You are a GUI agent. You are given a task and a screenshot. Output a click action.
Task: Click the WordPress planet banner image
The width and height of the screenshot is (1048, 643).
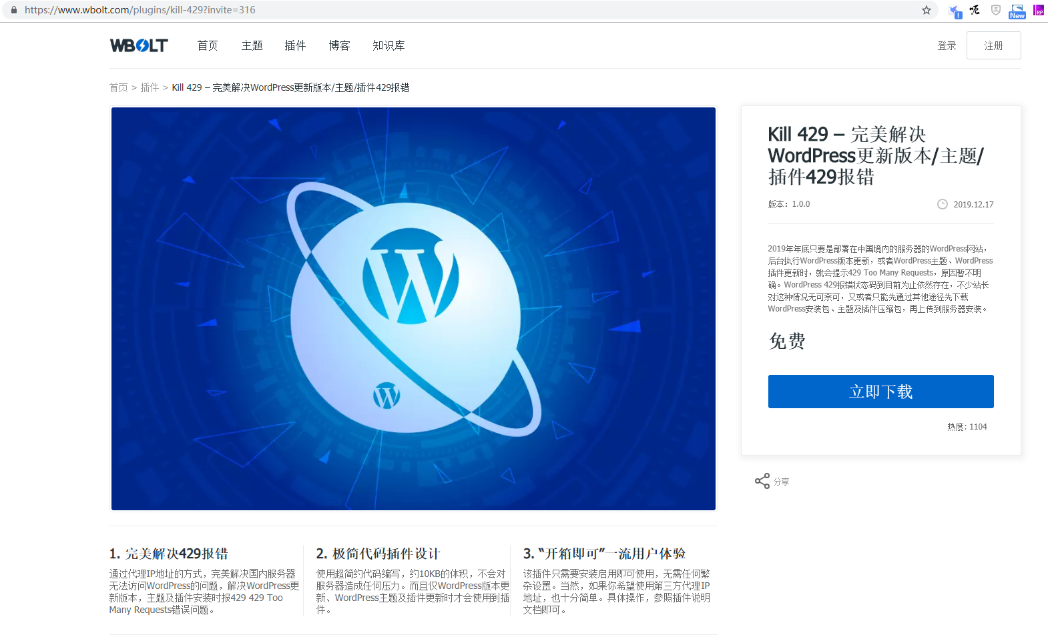pyautogui.click(x=413, y=309)
